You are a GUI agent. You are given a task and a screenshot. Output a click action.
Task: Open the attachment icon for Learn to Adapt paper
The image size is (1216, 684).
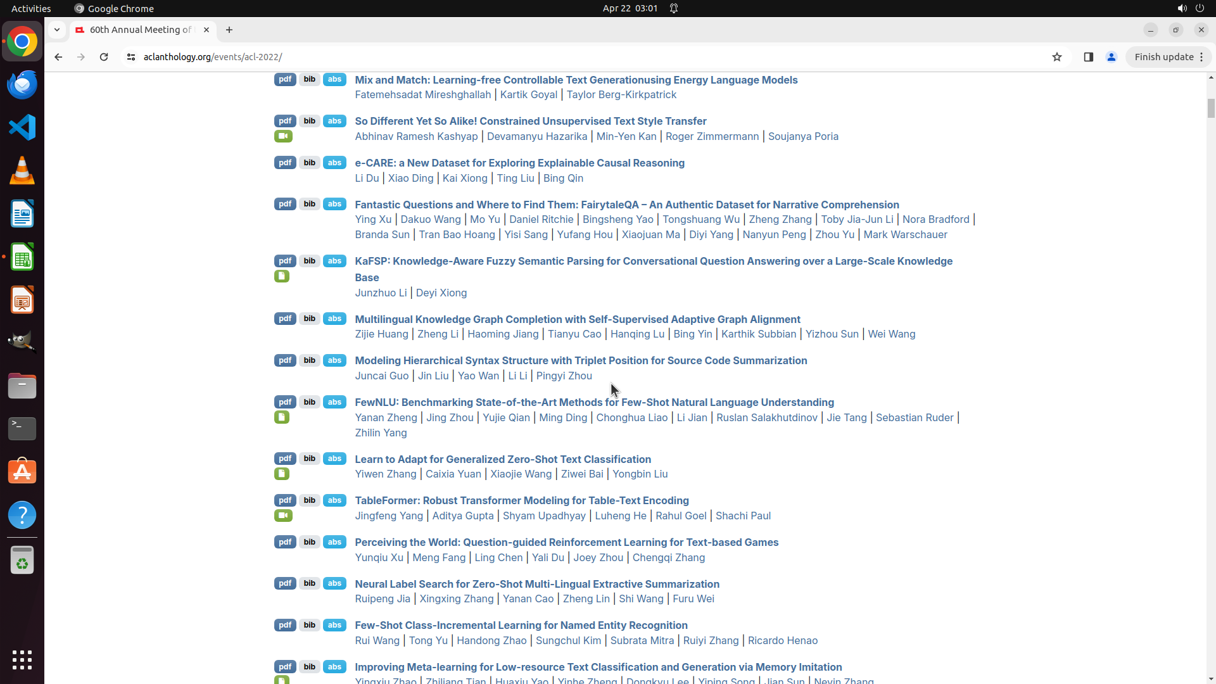[282, 474]
